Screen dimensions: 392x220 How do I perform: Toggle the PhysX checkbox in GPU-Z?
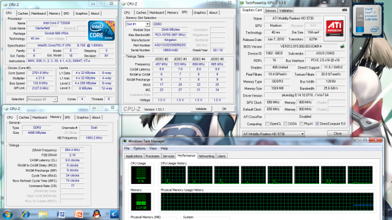(x=301, y=123)
